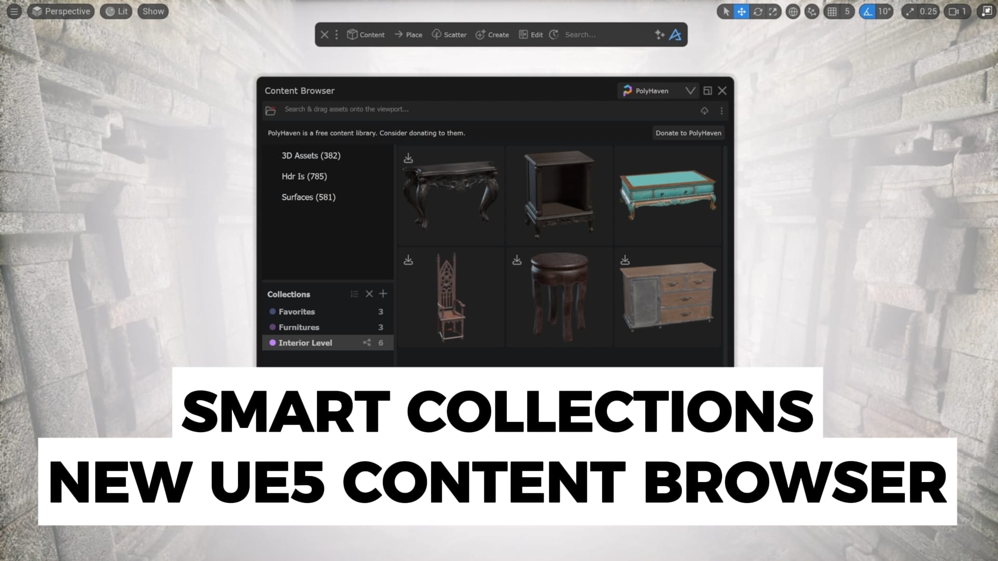Open the viewport hamburger menu icon

tap(14, 11)
